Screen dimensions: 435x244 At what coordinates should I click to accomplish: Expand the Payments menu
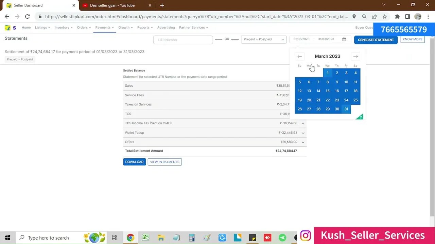tap(105, 28)
